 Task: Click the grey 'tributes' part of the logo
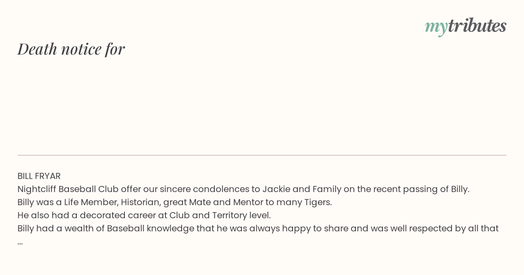pyautogui.click(x=477, y=25)
